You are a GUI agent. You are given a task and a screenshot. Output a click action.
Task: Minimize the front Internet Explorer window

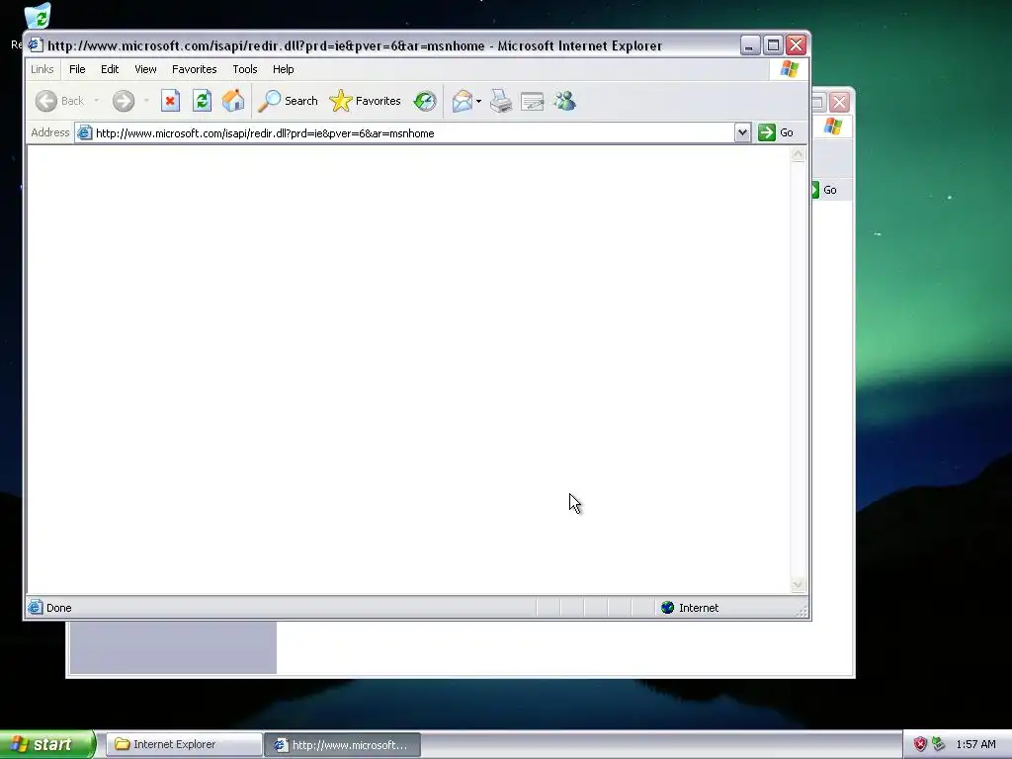pyautogui.click(x=750, y=45)
